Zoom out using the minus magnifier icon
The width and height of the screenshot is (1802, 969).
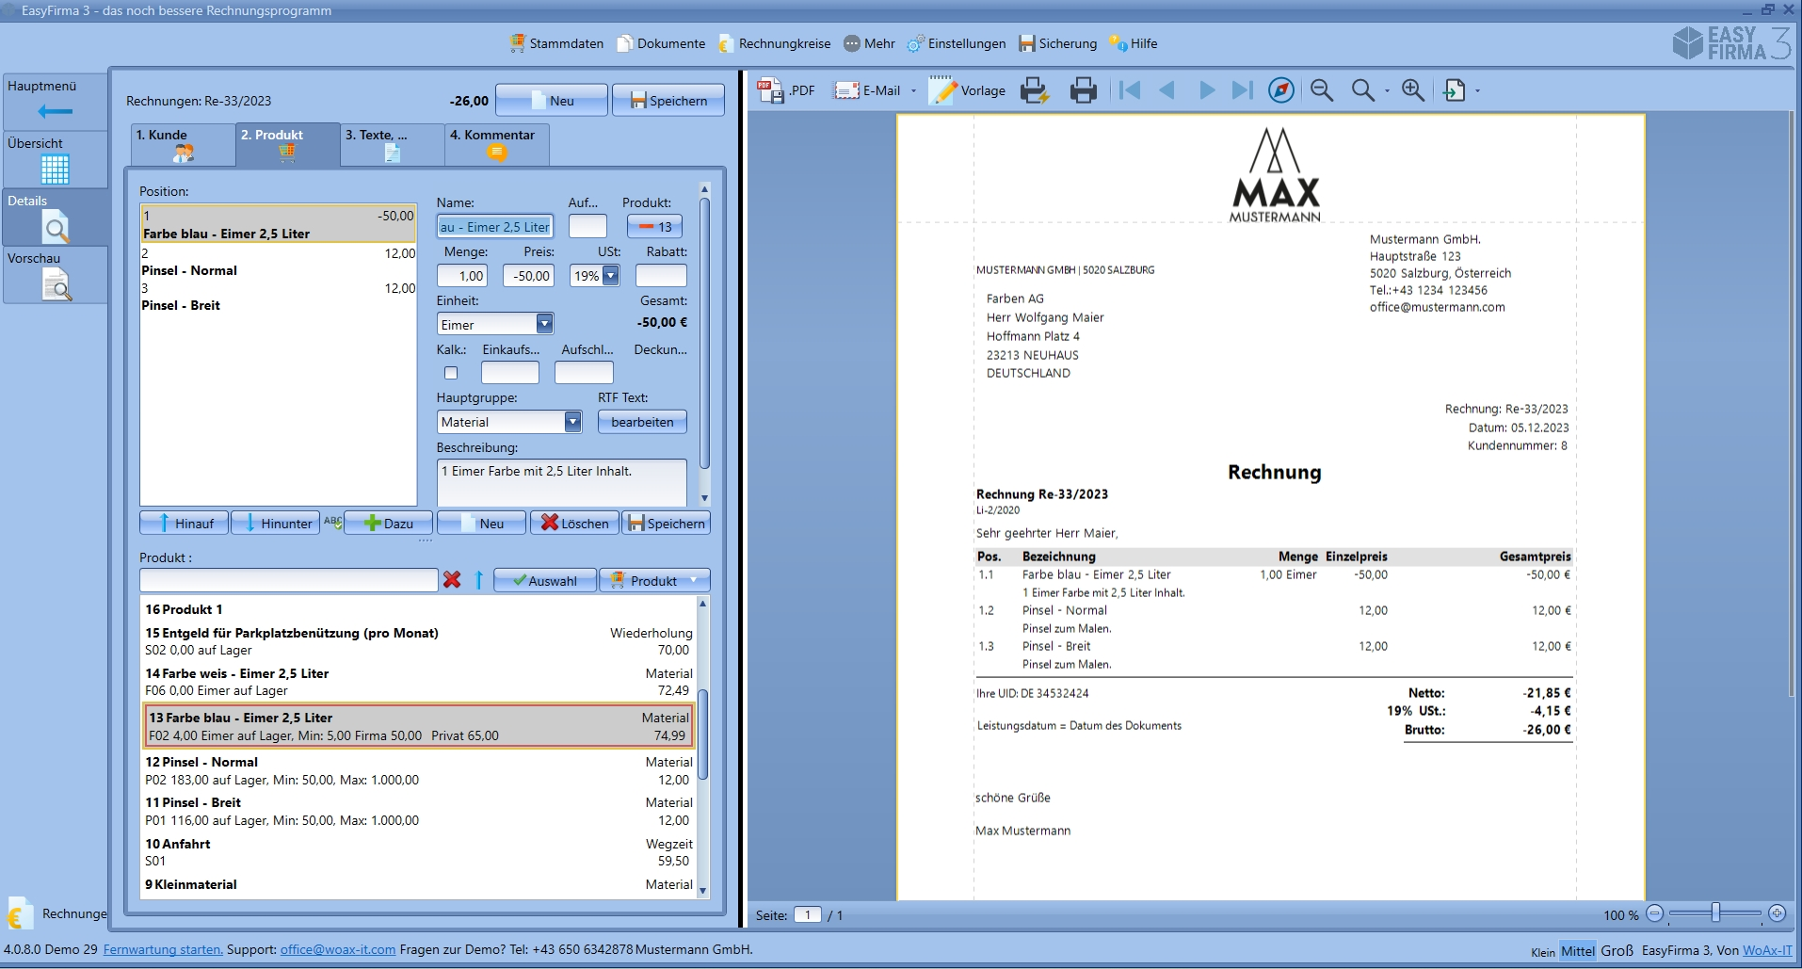pos(1322,90)
